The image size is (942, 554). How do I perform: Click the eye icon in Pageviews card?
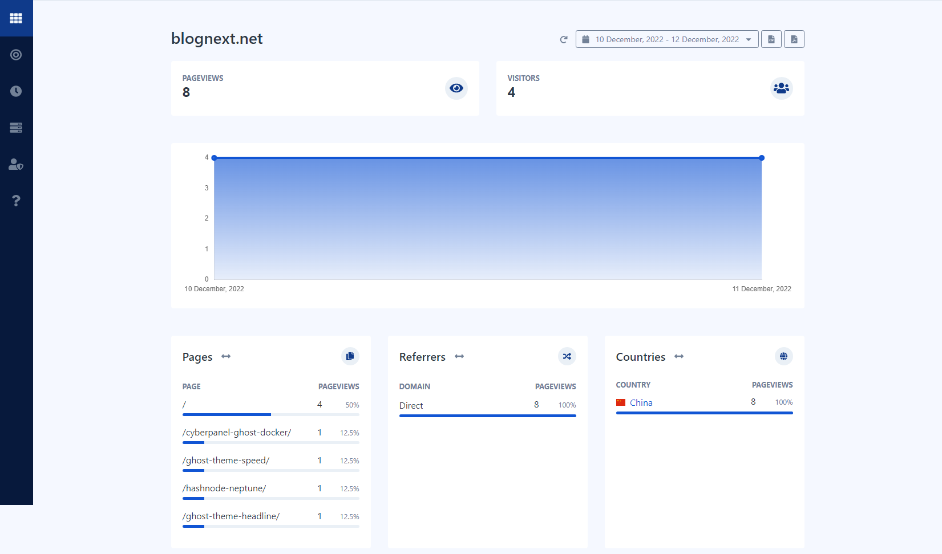pos(456,88)
